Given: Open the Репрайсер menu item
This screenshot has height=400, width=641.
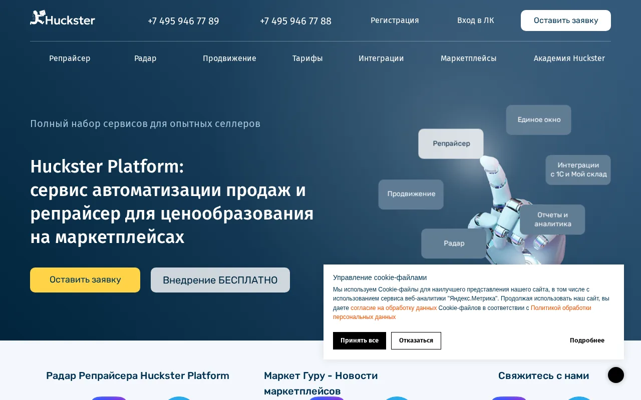Looking at the screenshot, I should (70, 58).
